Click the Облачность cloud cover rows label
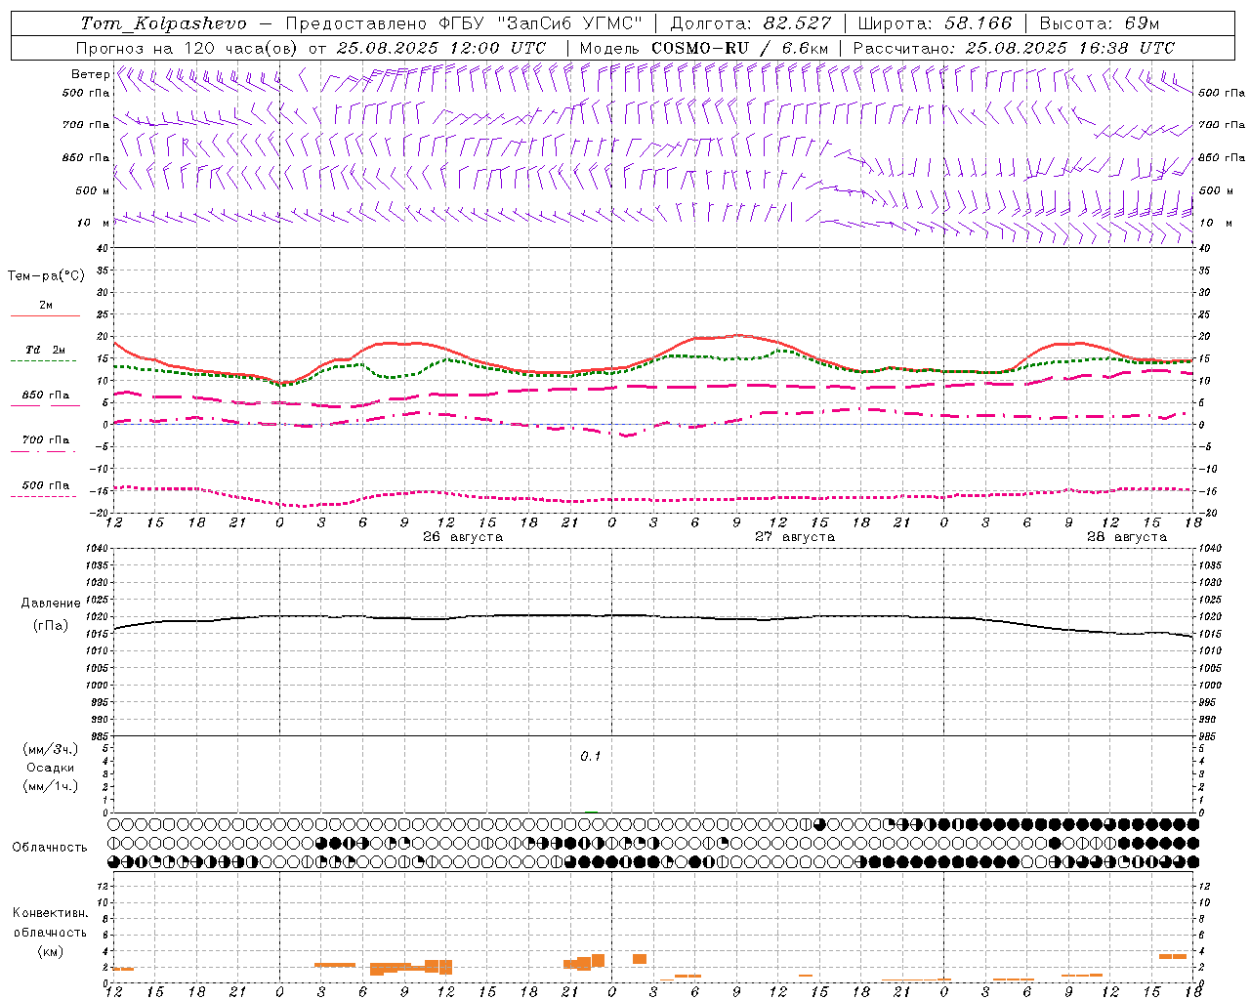Screen dimensions: 1250x1000 coord(50,848)
